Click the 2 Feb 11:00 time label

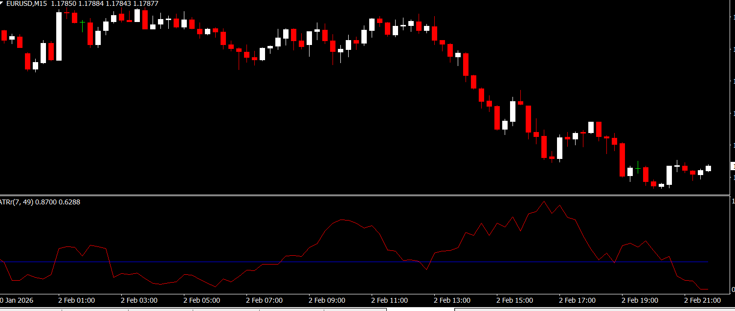tap(389, 300)
